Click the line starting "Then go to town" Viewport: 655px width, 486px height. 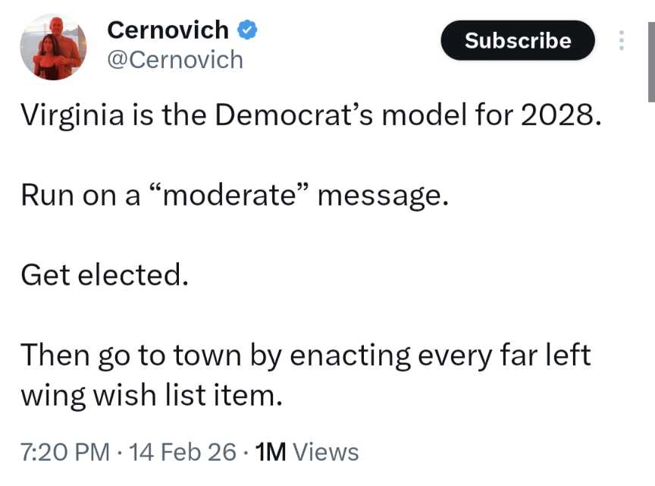[305, 354]
